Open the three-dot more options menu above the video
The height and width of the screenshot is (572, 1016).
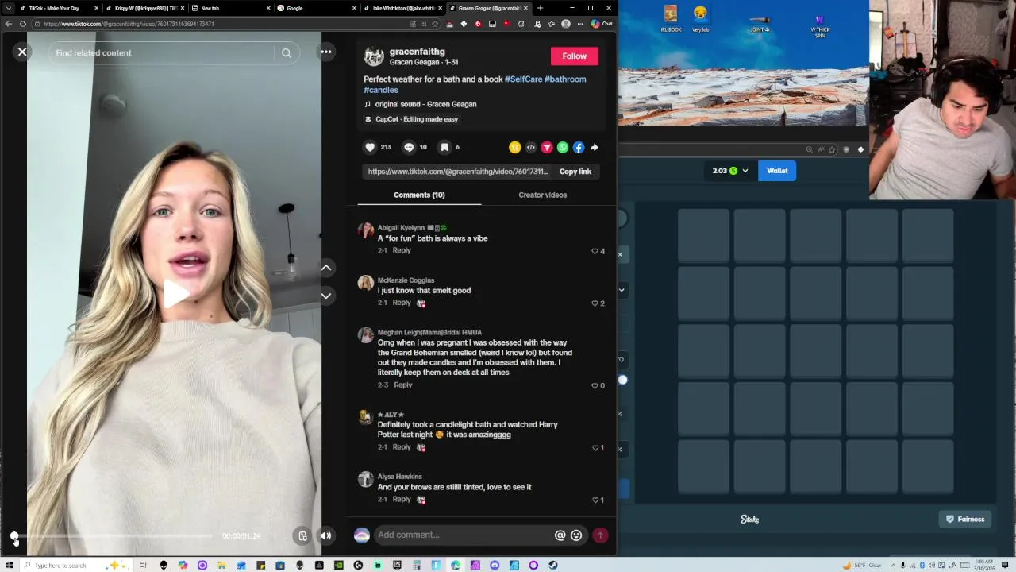pos(326,52)
